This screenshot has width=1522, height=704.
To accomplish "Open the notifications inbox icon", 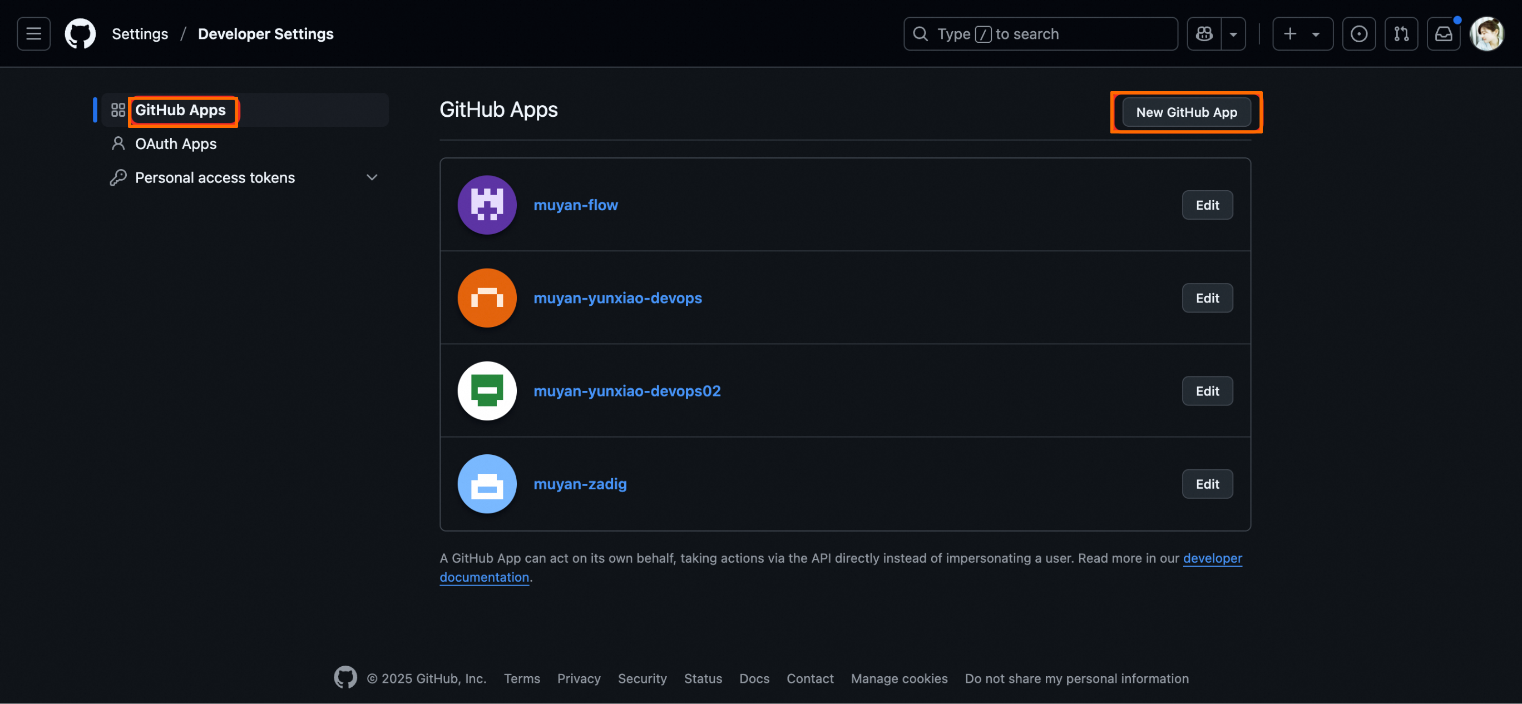I will tap(1443, 34).
